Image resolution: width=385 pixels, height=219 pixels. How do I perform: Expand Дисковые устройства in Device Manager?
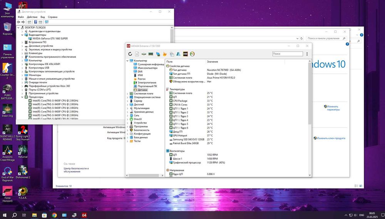(22, 46)
